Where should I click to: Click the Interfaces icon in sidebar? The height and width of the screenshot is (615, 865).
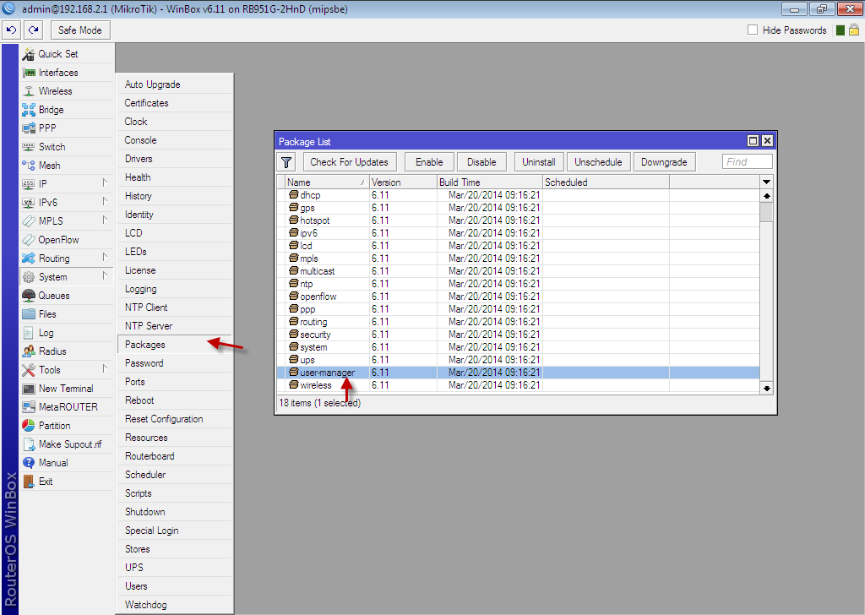tap(28, 73)
